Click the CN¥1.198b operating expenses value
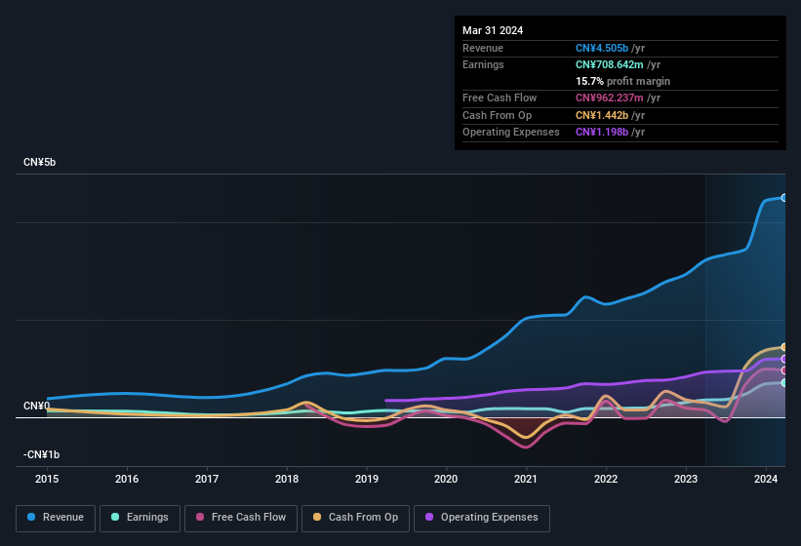 coord(602,132)
